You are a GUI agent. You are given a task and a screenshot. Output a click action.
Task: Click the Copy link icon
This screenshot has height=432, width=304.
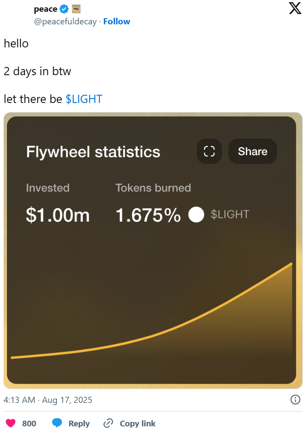tap(107, 423)
